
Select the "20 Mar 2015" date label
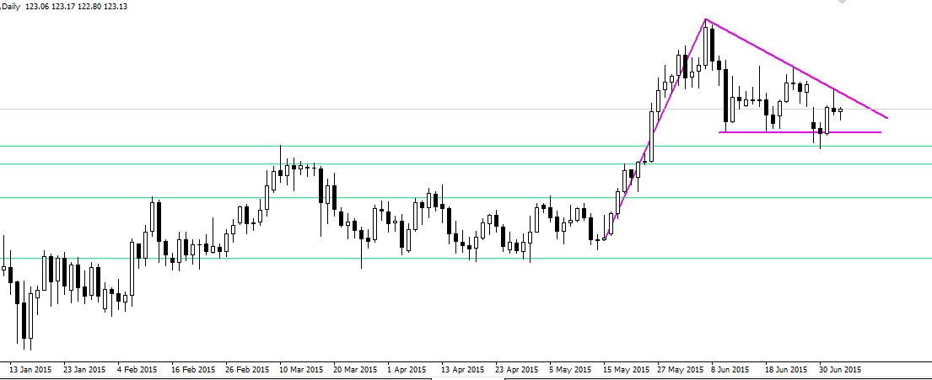(x=355, y=369)
